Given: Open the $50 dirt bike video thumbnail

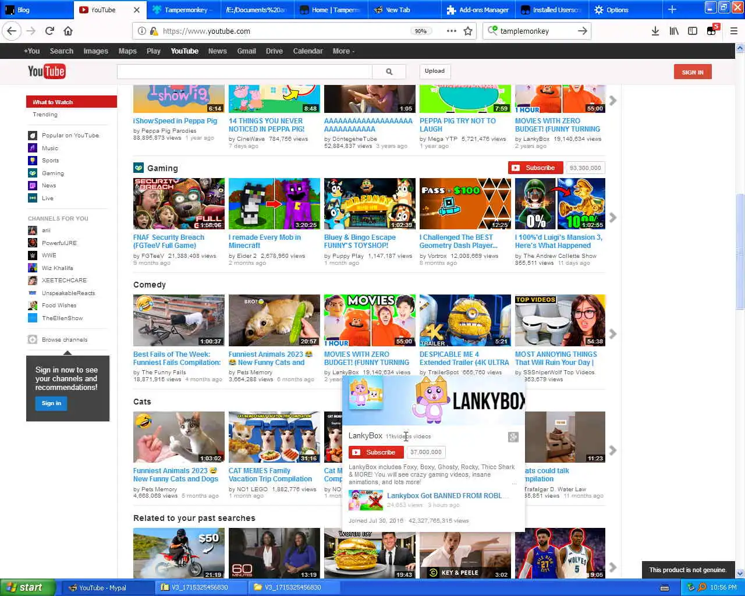Looking at the screenshot, I should point(179,553).
